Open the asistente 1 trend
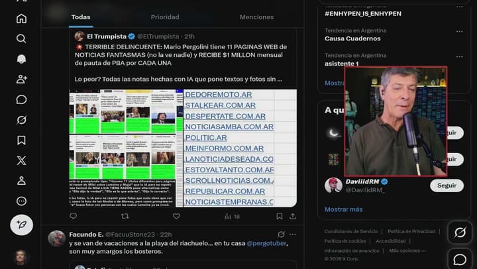The width and height of the screenshot is (477, 269). pos(341,64)
